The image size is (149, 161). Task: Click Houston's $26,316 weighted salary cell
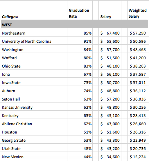(138, 132)
